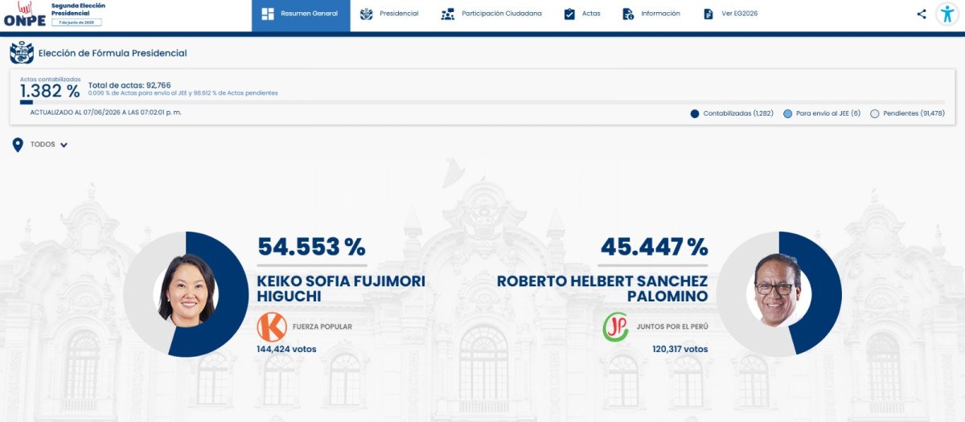Viewport: 965px width, 422px height.
Task: Click the share icon
Action: pyautogui.click(x=922, y=14)
